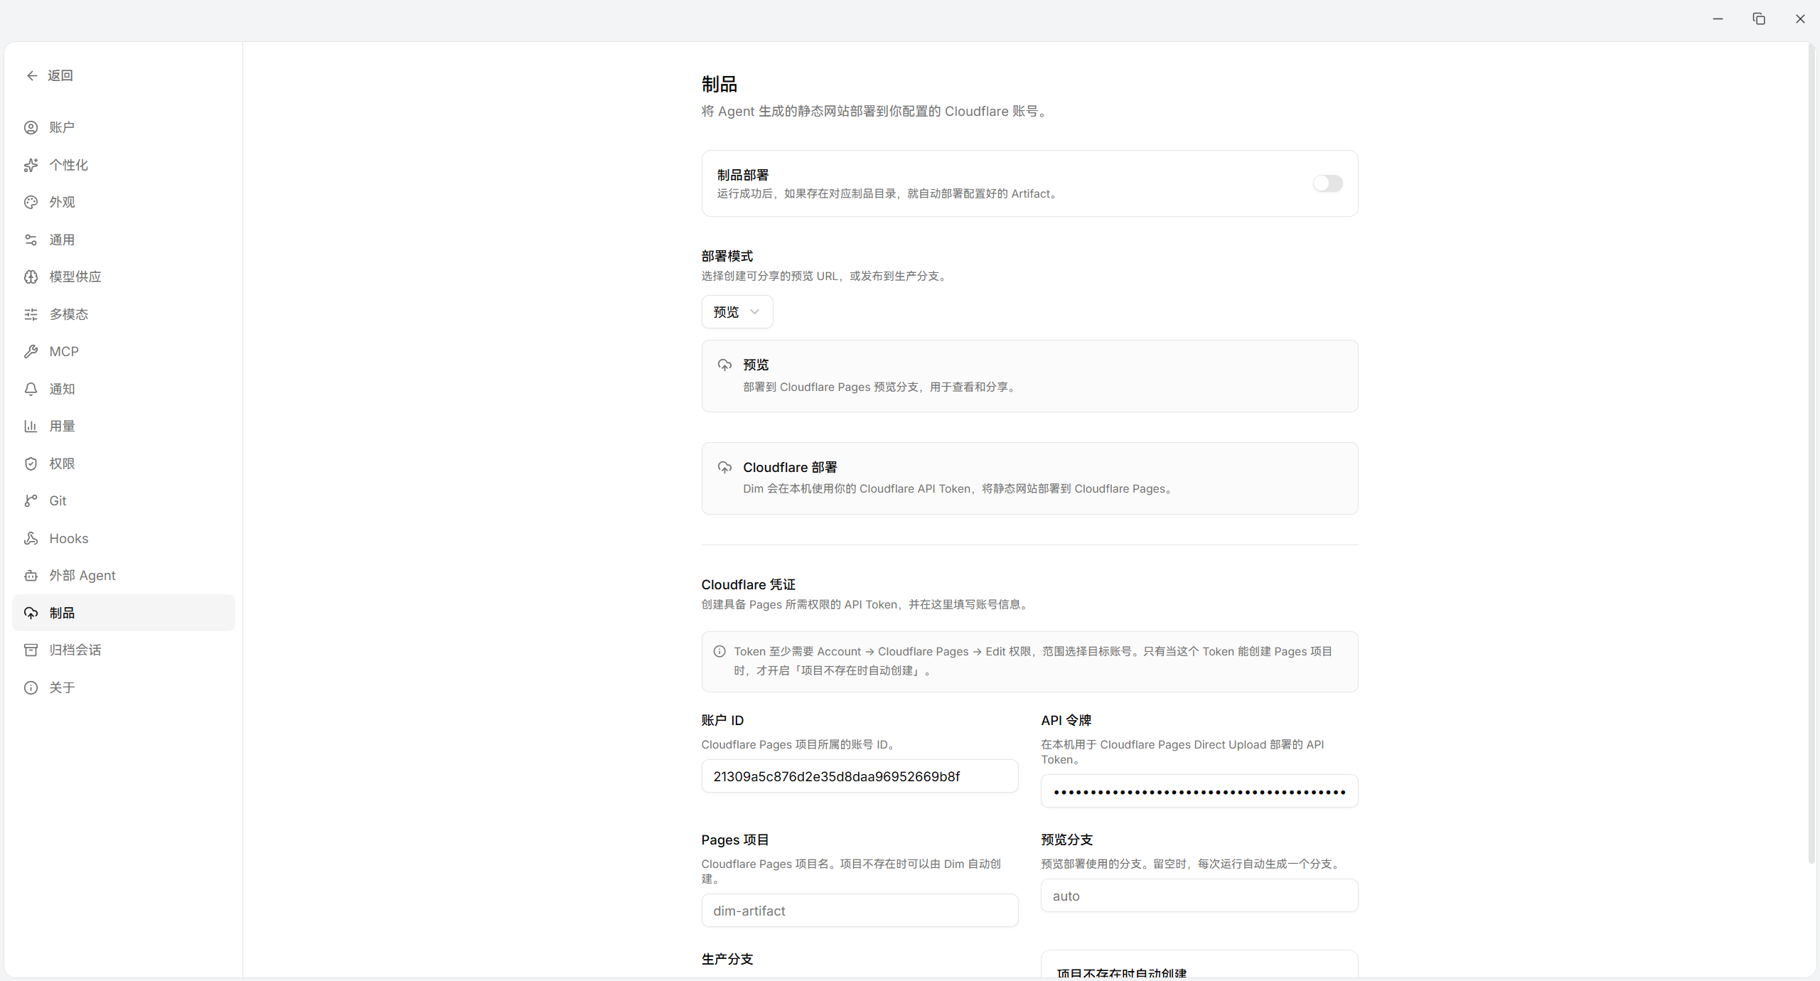Enable the 制品部署 toggle switch
The image size is (1820, 981).
tap(1327, 183)
